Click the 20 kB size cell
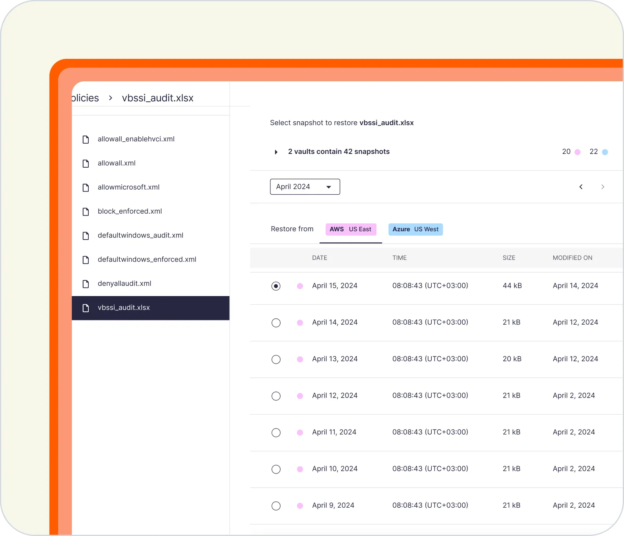 (512, 359)
